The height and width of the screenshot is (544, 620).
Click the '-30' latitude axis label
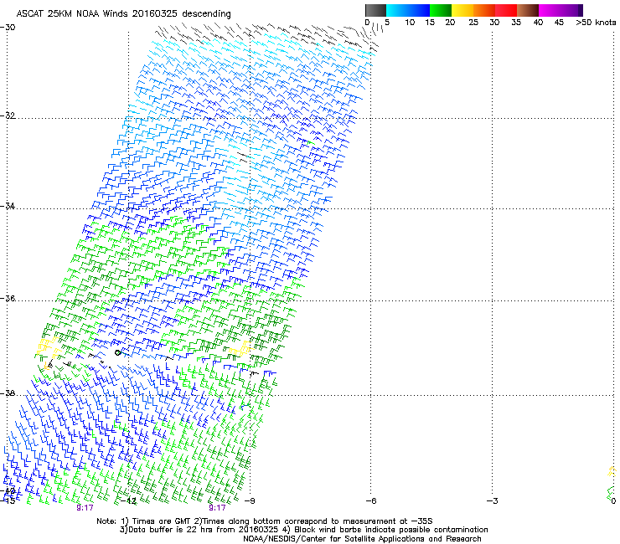[8, 28]
